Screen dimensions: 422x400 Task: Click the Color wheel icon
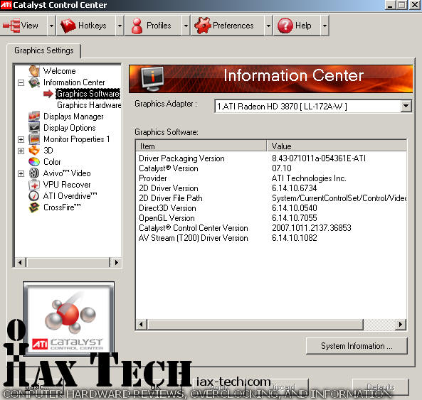34,162
